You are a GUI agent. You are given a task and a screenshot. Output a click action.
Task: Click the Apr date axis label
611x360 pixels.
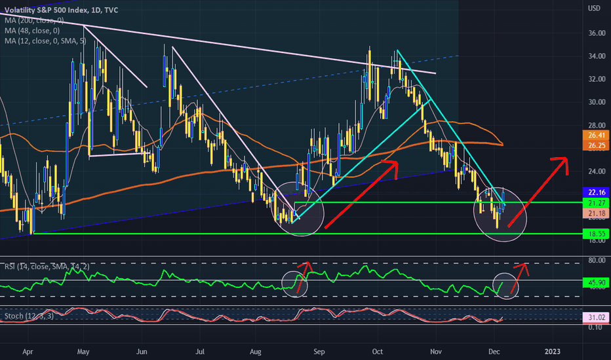28,352
